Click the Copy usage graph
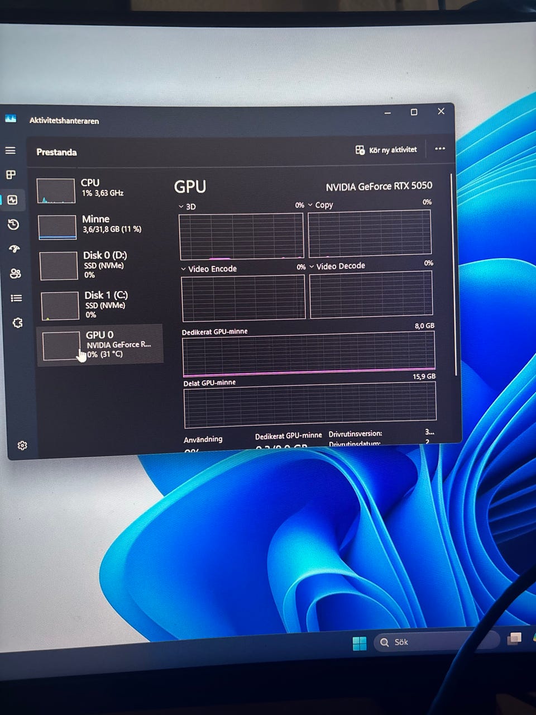Image resolution: width=536 pixels, height=715 pixels. [x=370, y=233]
